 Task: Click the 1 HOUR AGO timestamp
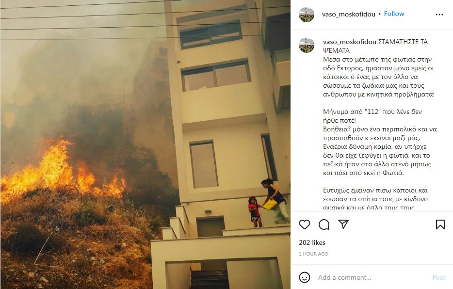(313, 254)
